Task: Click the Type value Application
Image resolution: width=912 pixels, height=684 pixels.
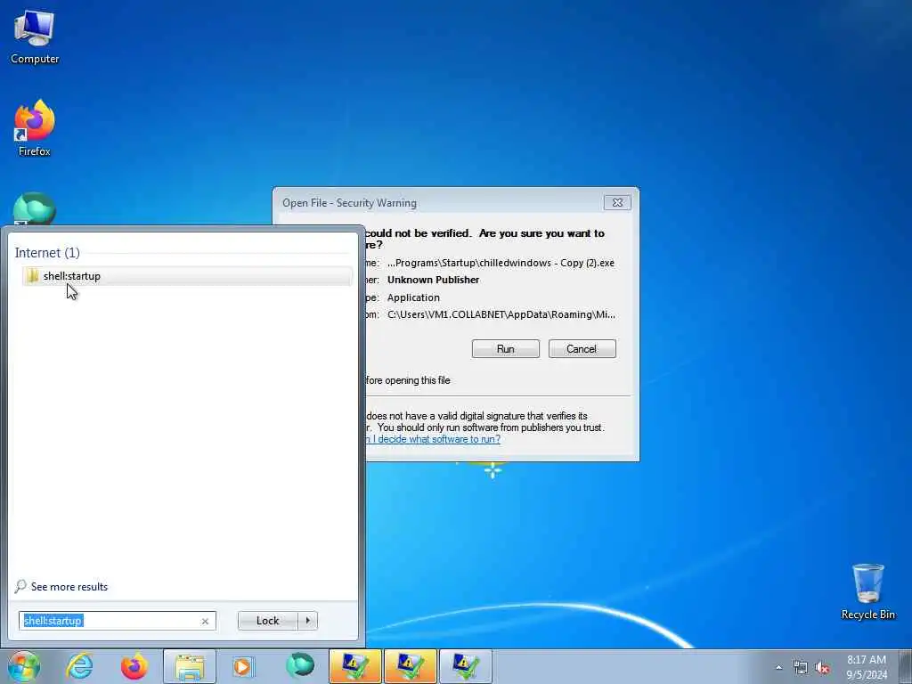Action: (x=413, y=297)
